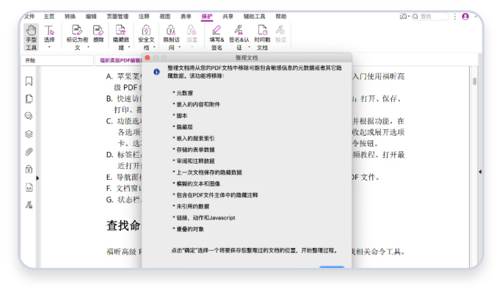502x295 pixels.
Task: Click the greyed-out 设置 lock icon
Action: [x=192, y=30]
